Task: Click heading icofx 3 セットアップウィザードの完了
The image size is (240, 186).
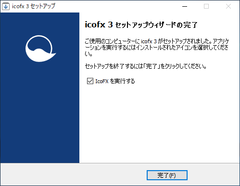Action: (x=141, y=25)
